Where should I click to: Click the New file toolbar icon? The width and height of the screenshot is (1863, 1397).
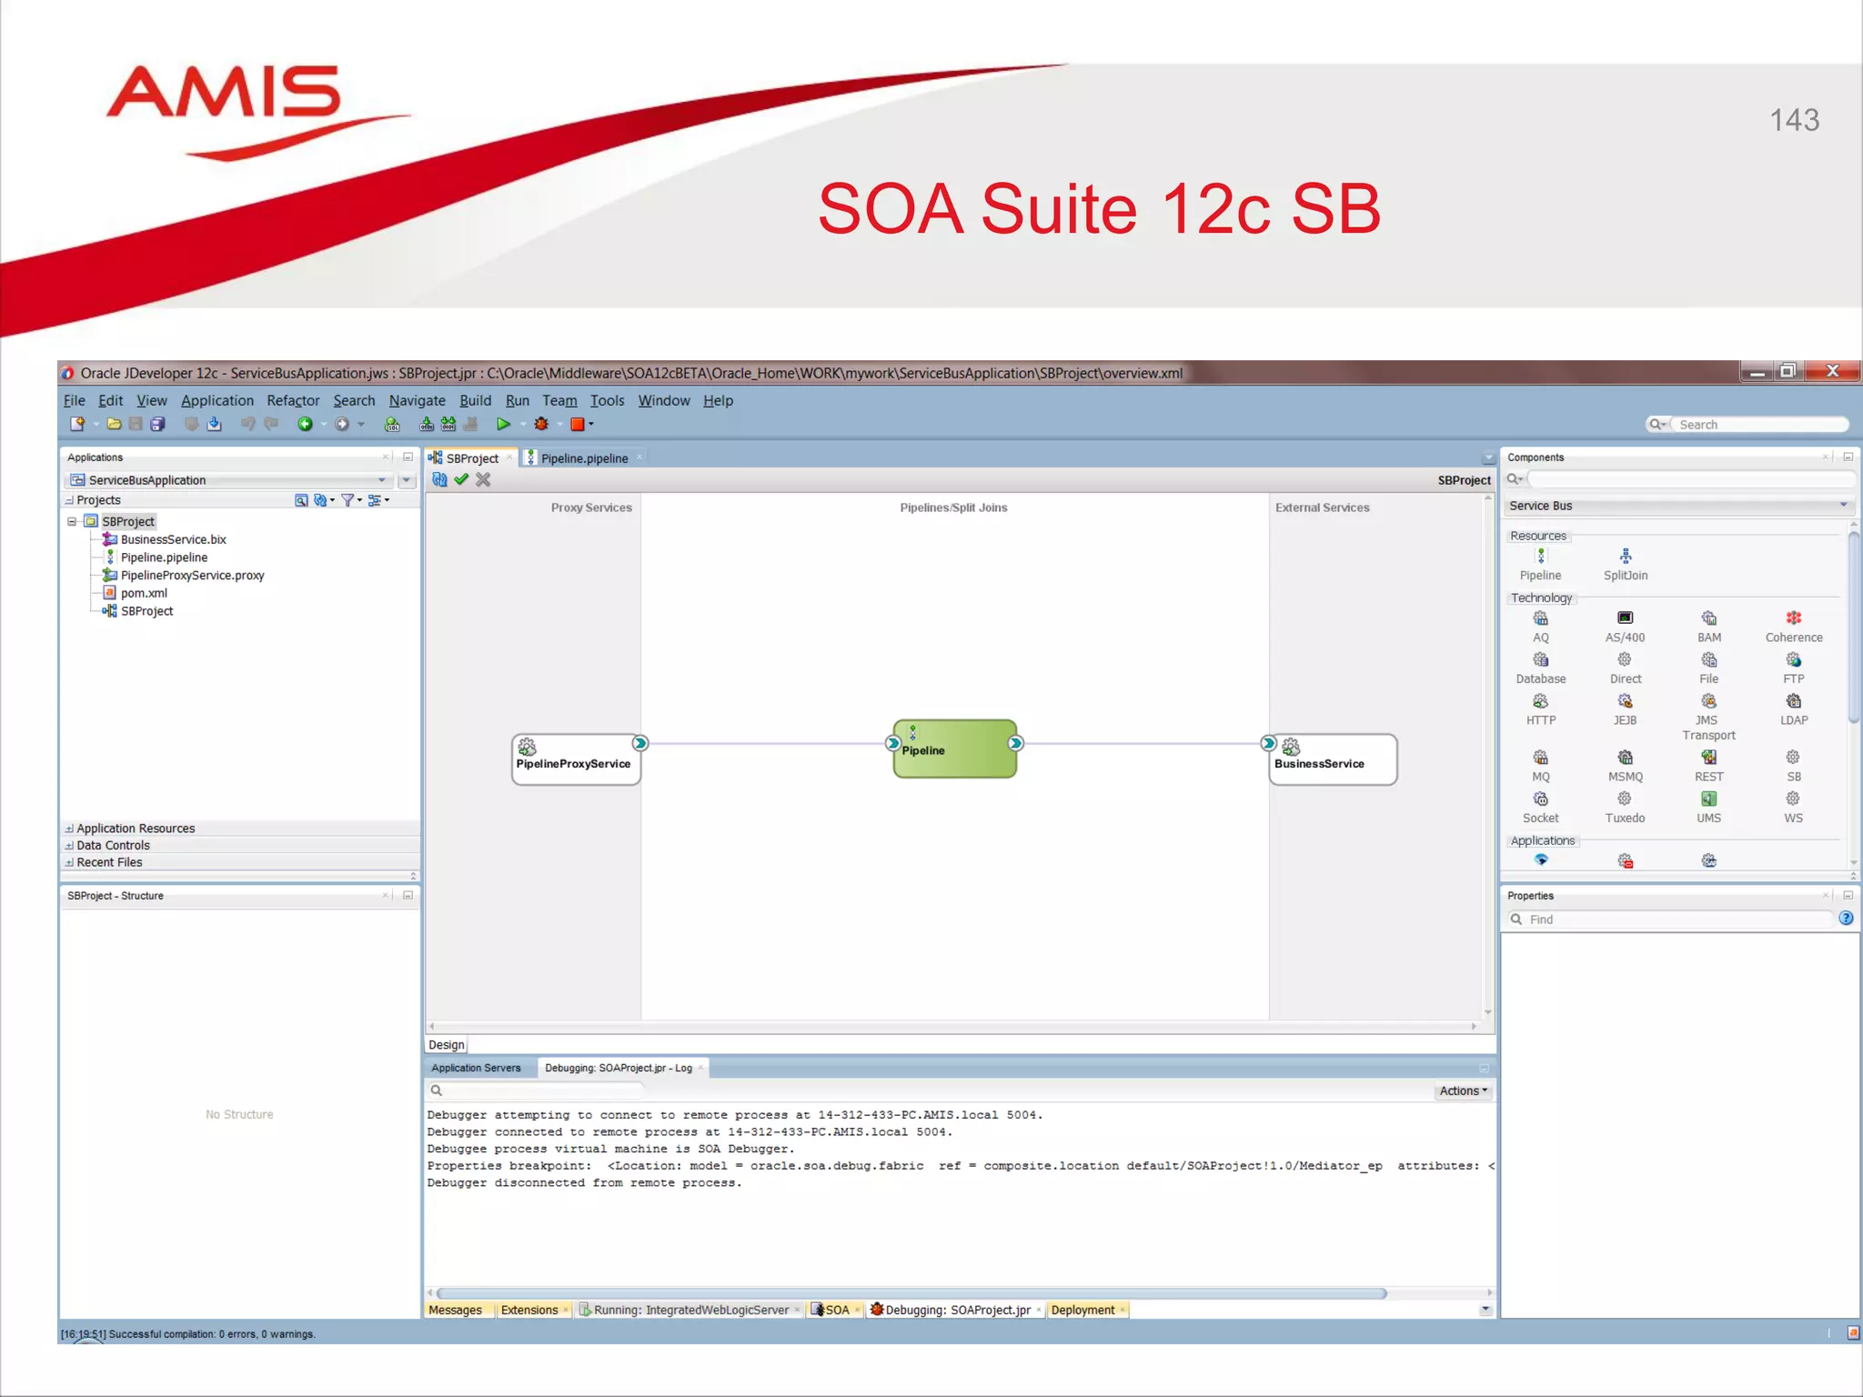77,424
